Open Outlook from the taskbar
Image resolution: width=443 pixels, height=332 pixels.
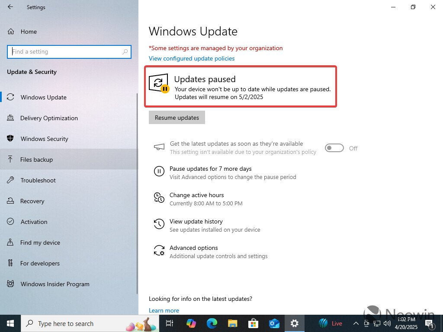coord(274,323)
